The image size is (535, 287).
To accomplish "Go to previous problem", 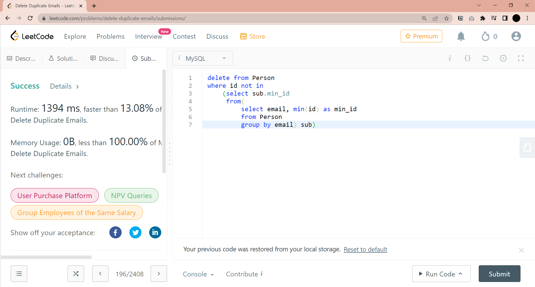I will (x=100, y=274).
